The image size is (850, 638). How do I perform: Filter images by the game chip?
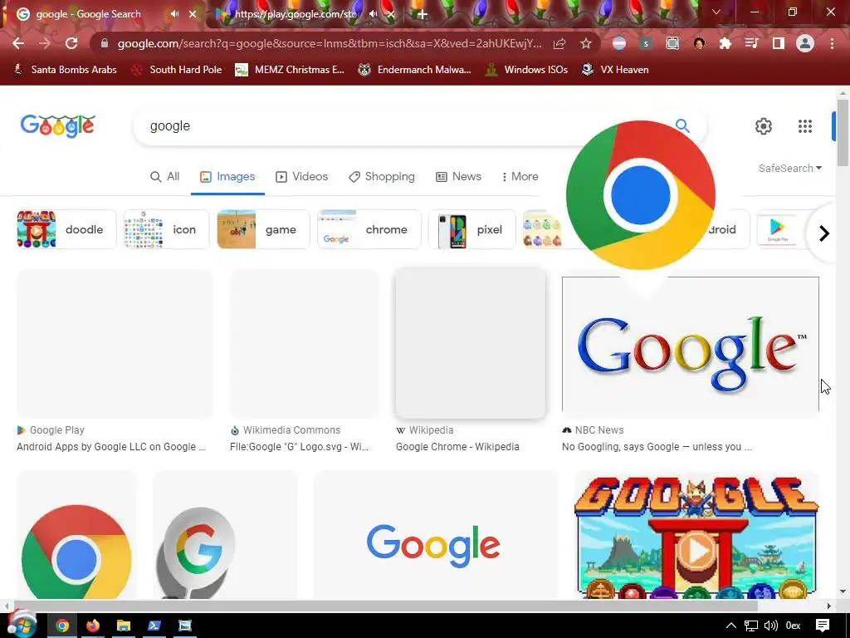click(263, 229)
